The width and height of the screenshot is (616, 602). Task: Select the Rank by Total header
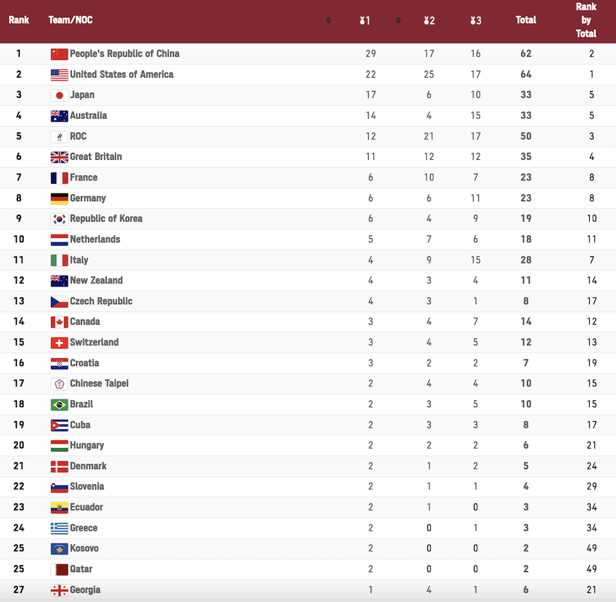point(586,20)
